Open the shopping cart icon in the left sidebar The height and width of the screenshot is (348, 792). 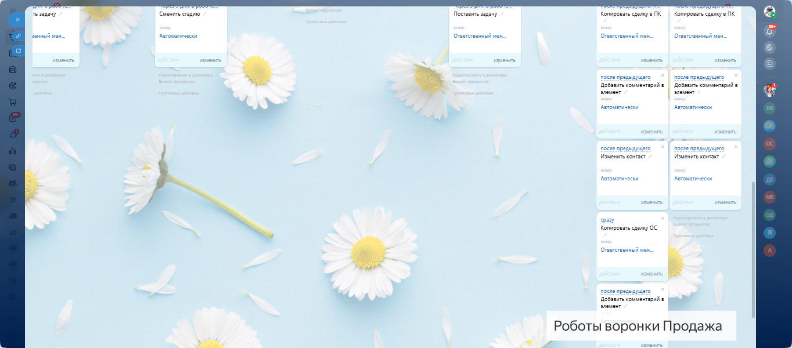13,102
